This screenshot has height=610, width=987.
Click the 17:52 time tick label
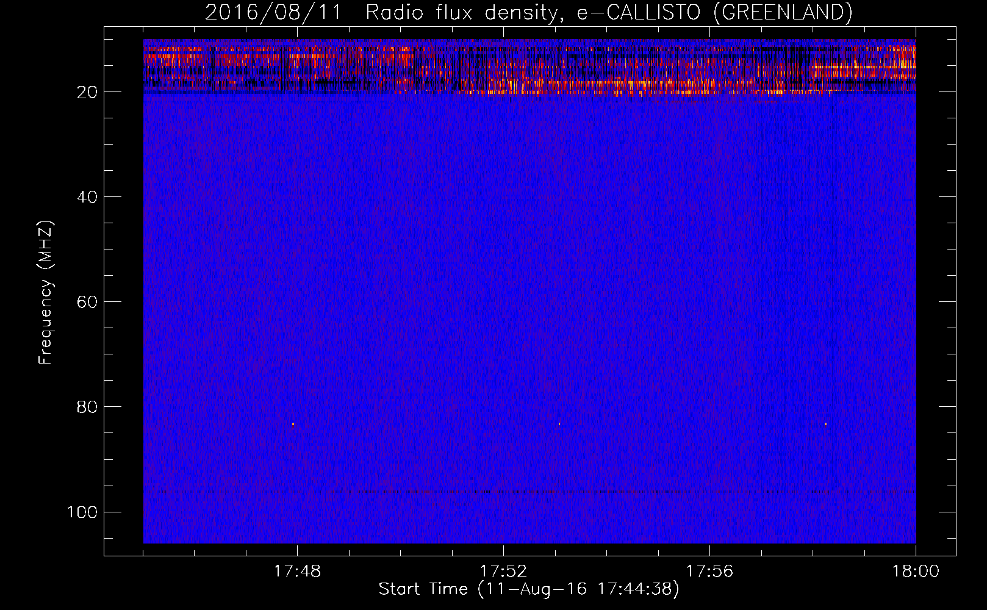(503, 572)
